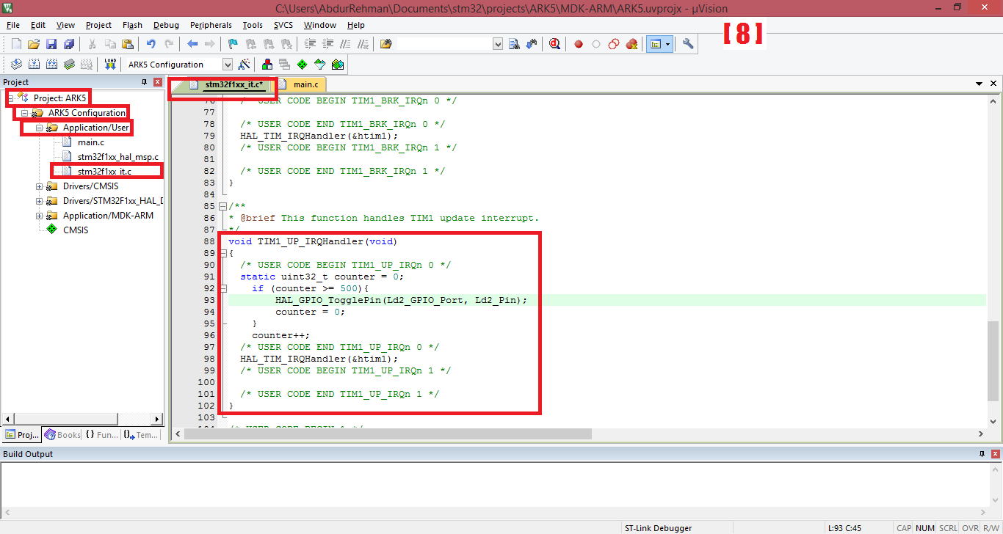
Task: Start a debug session with the d icon
Action: 554,43
